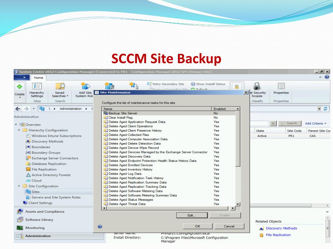Close the Site Maintenance dialog

pos(246,92)
